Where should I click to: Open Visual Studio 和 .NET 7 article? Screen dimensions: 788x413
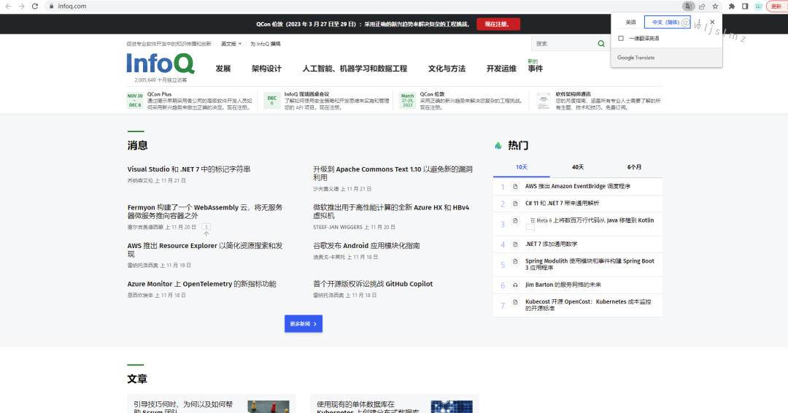[x=188, y=169]
